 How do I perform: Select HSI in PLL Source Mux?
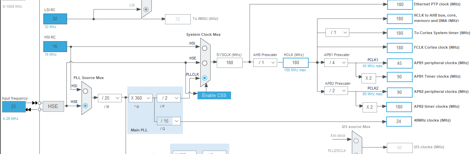(85, 91)
